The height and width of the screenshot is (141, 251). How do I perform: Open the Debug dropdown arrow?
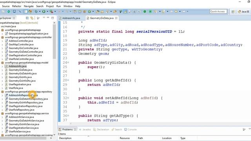coord(40,11)
